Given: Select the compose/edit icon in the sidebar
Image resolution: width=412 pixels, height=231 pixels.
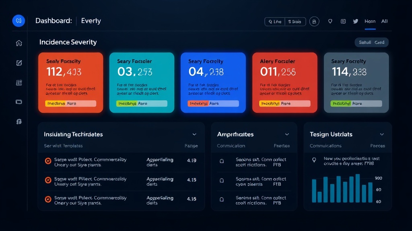Looking at the screenshot, I should tap(19, 63).
